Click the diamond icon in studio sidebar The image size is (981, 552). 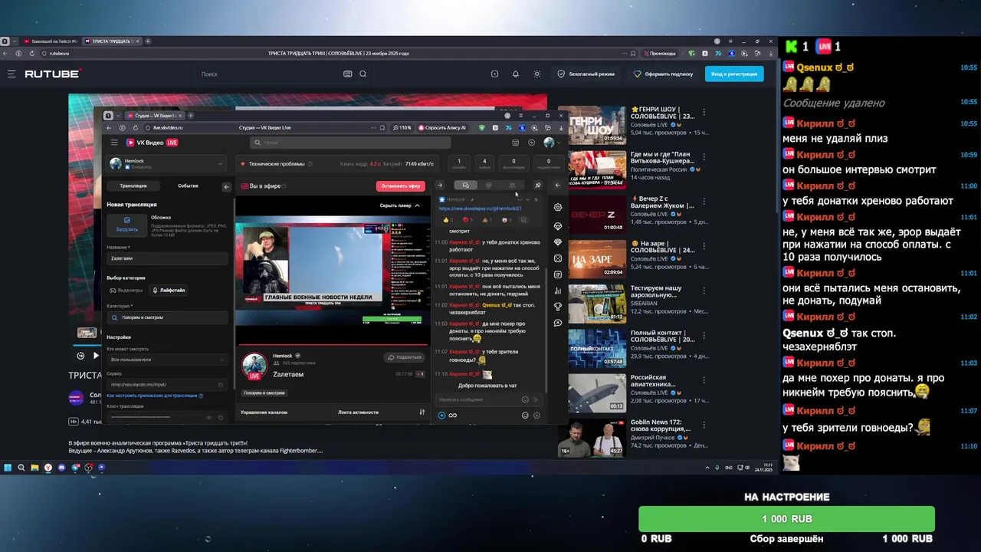tap(558, 226)
